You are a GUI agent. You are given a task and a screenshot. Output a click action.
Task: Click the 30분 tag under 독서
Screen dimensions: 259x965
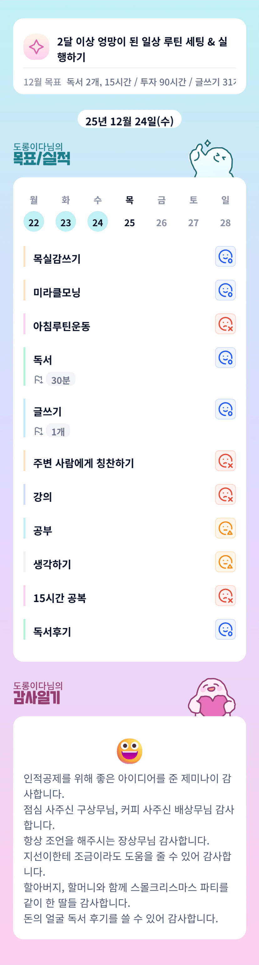pos(60,380)
